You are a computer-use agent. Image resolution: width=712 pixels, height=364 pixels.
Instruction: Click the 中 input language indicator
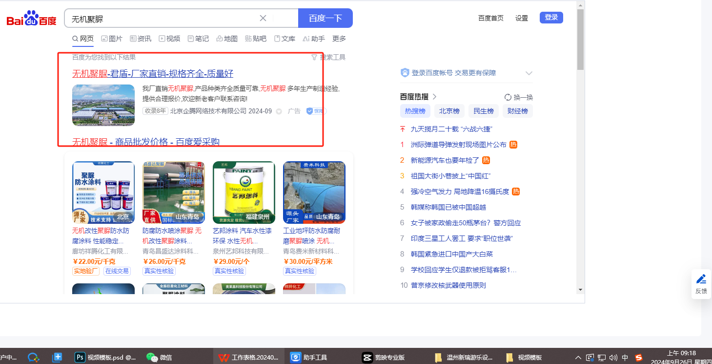coord(625,358)
